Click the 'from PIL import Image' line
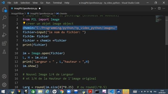This screenshot has height=94, width=168. [x=41, y=20]
